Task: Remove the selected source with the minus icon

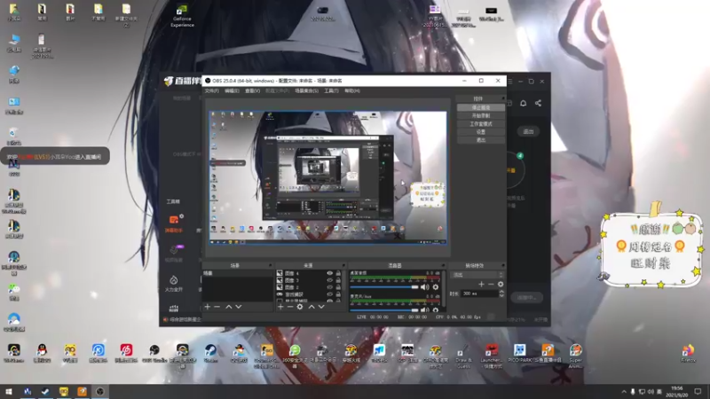Action: pos(290,307)
